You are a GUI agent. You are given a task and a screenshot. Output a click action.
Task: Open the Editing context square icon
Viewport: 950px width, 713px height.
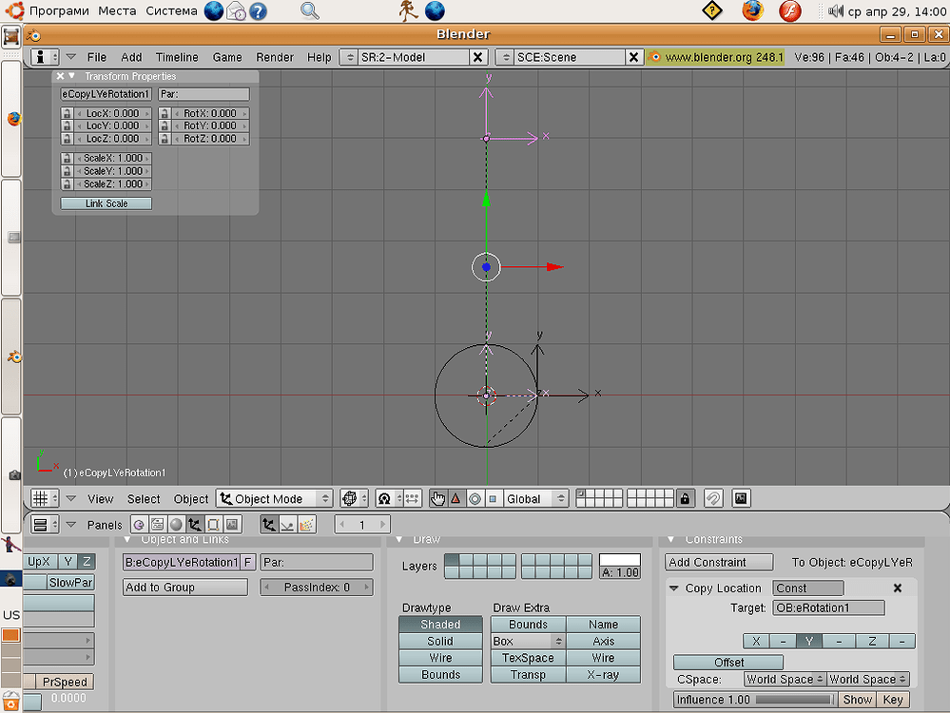(x=213, y=525)
